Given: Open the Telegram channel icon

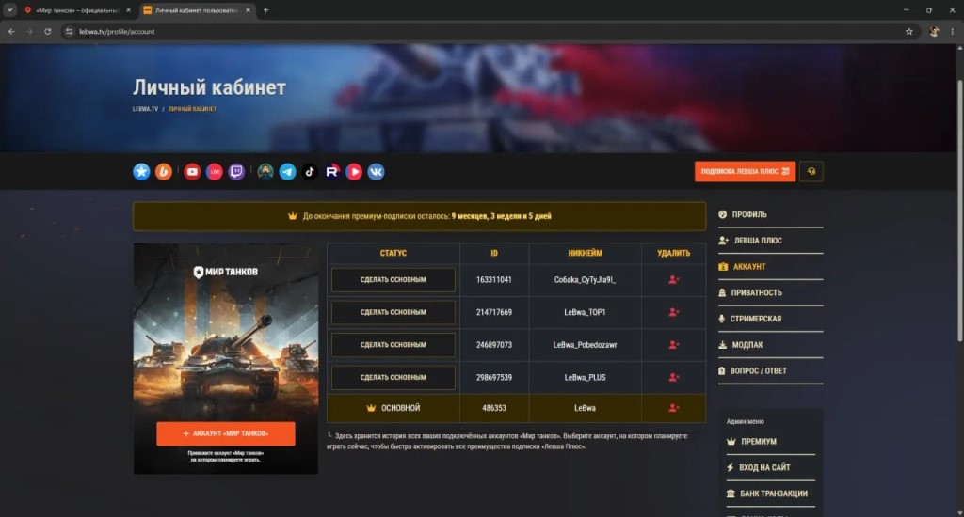Looking at the screenshot, I should click(288, 172).
